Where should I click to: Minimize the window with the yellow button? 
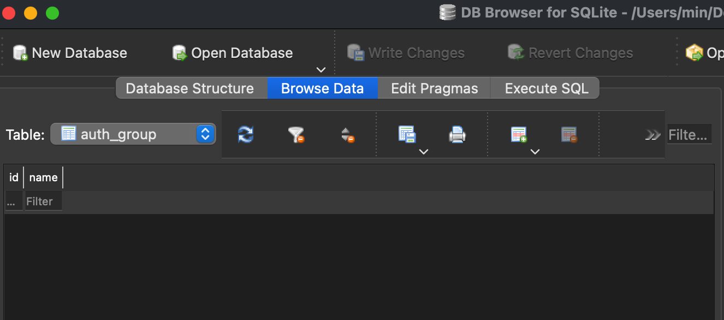[x=31, y=13]
